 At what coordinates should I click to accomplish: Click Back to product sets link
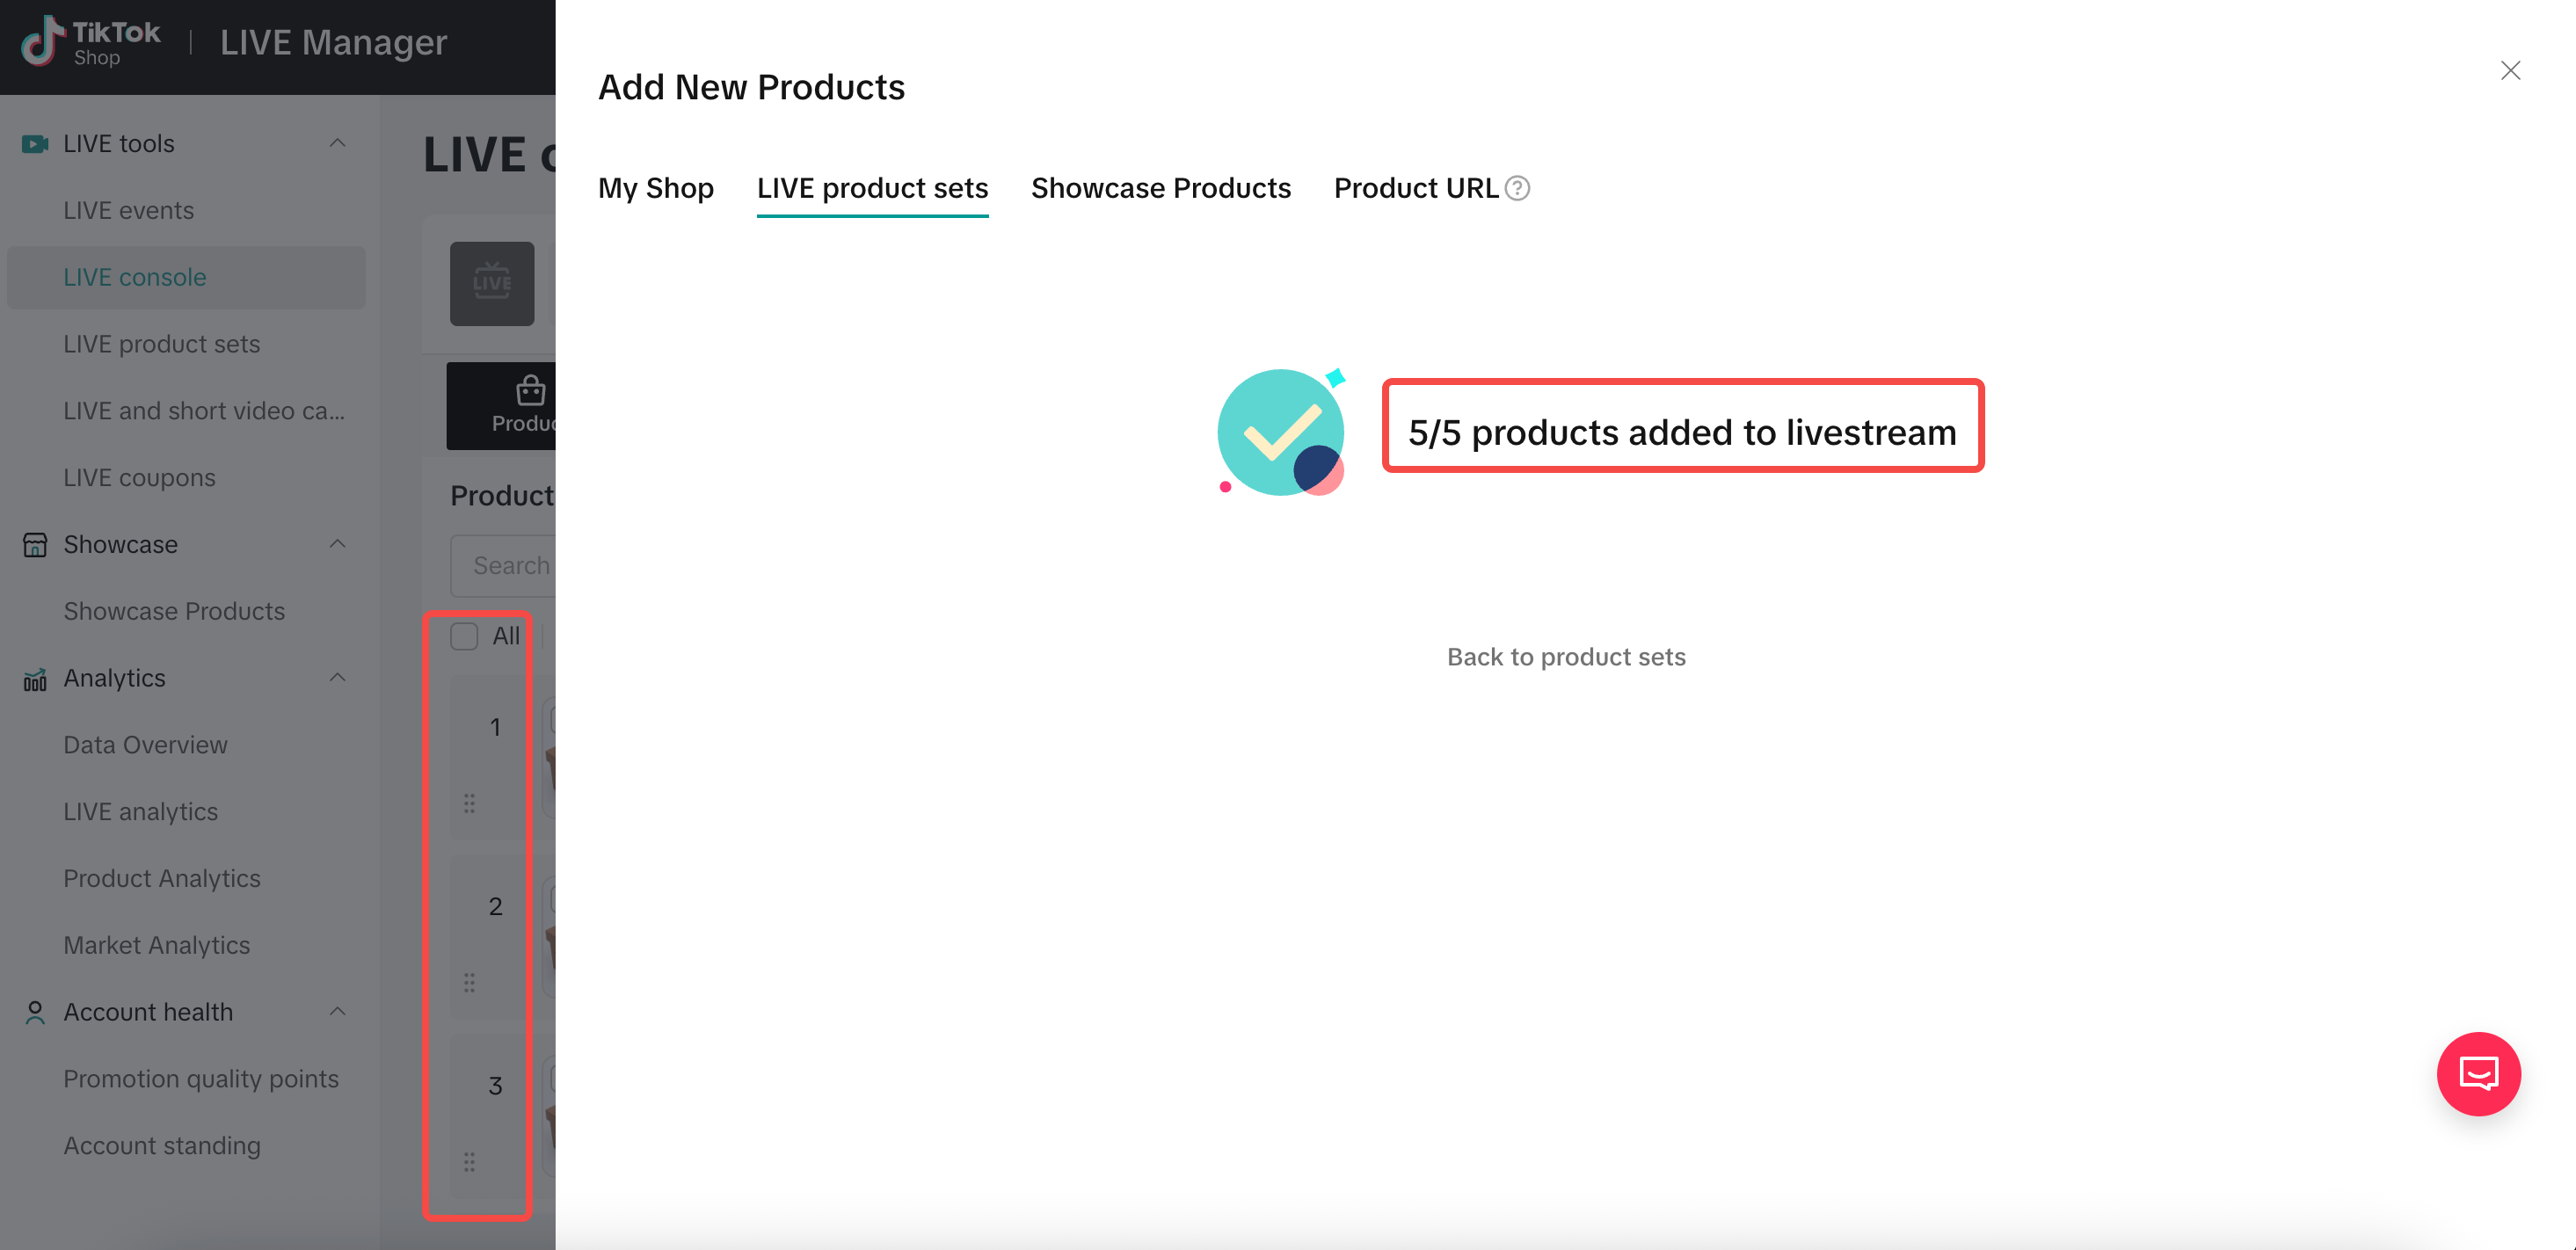coord(1566,657)
